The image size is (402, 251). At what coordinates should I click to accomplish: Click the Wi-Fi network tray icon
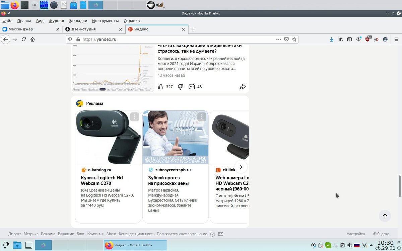tap(364, 245)
